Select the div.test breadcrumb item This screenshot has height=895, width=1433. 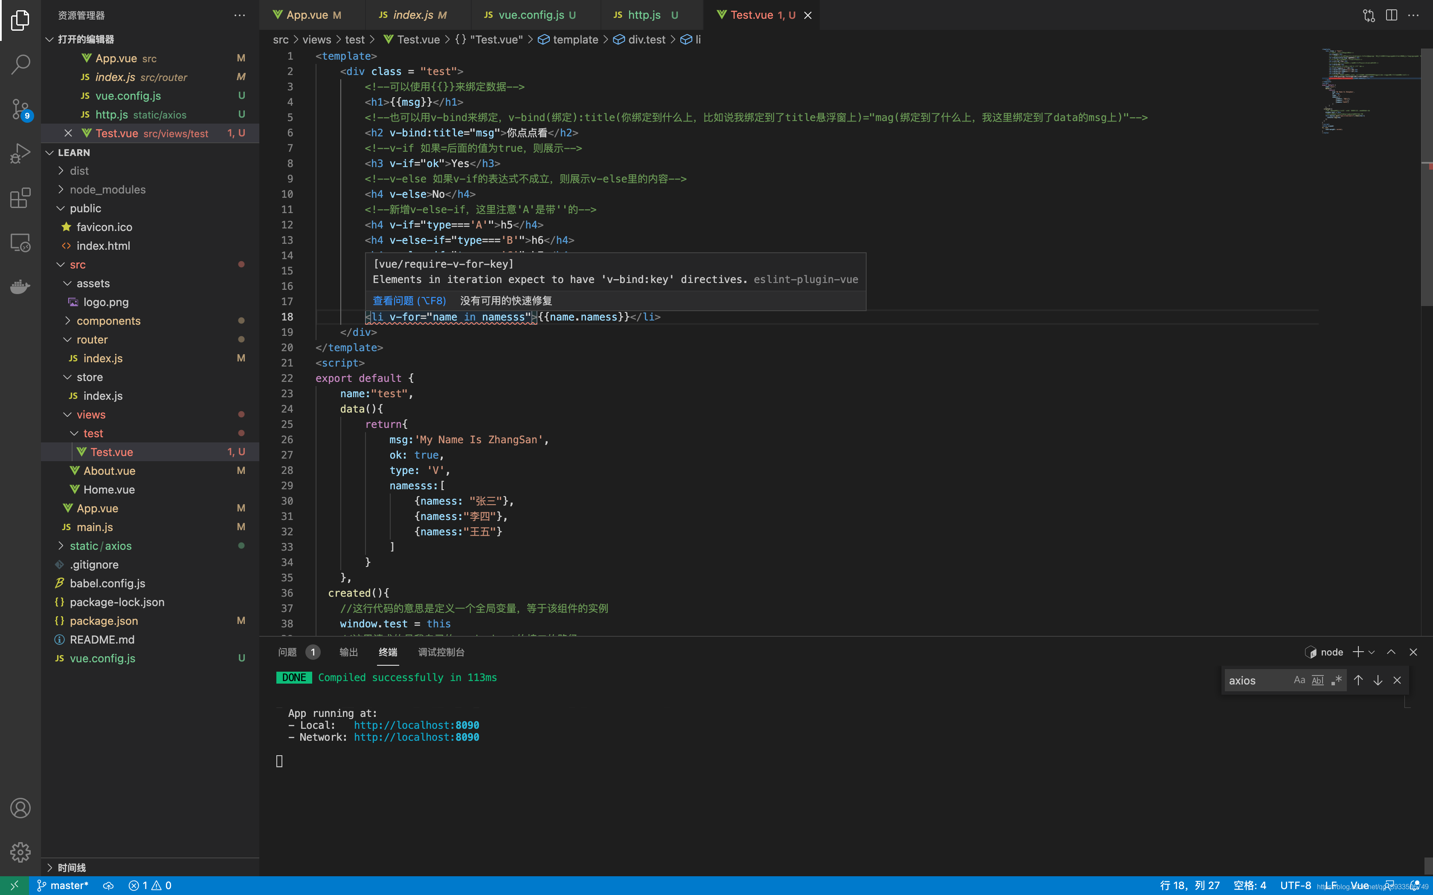640,40
